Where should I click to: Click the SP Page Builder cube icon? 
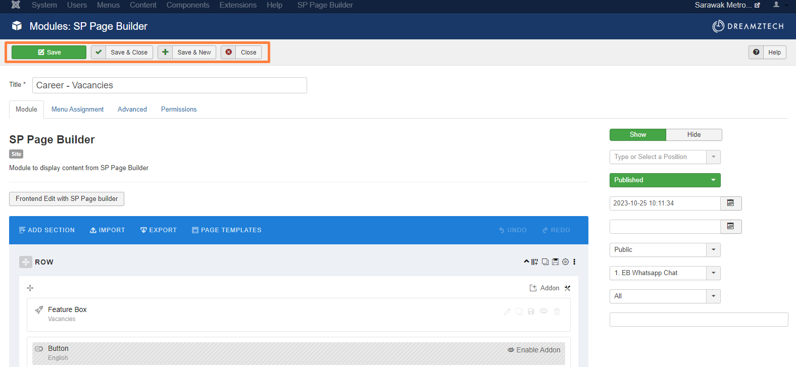point(17,26)
